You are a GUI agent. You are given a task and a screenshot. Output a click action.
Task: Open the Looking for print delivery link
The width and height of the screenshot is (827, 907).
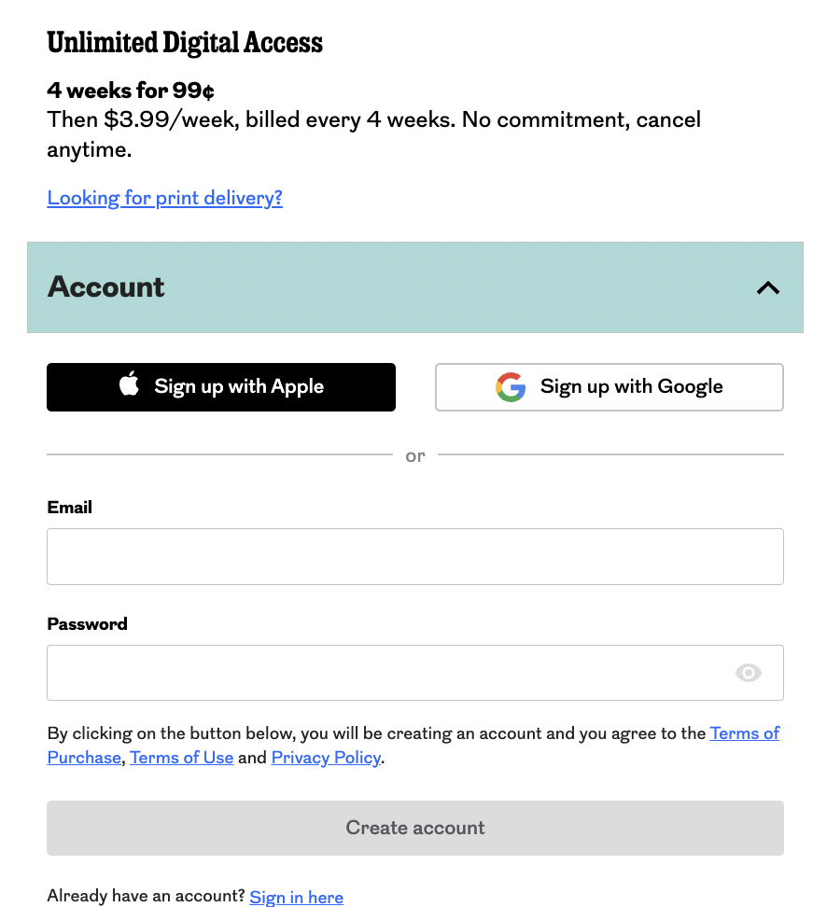pos(164,198)
